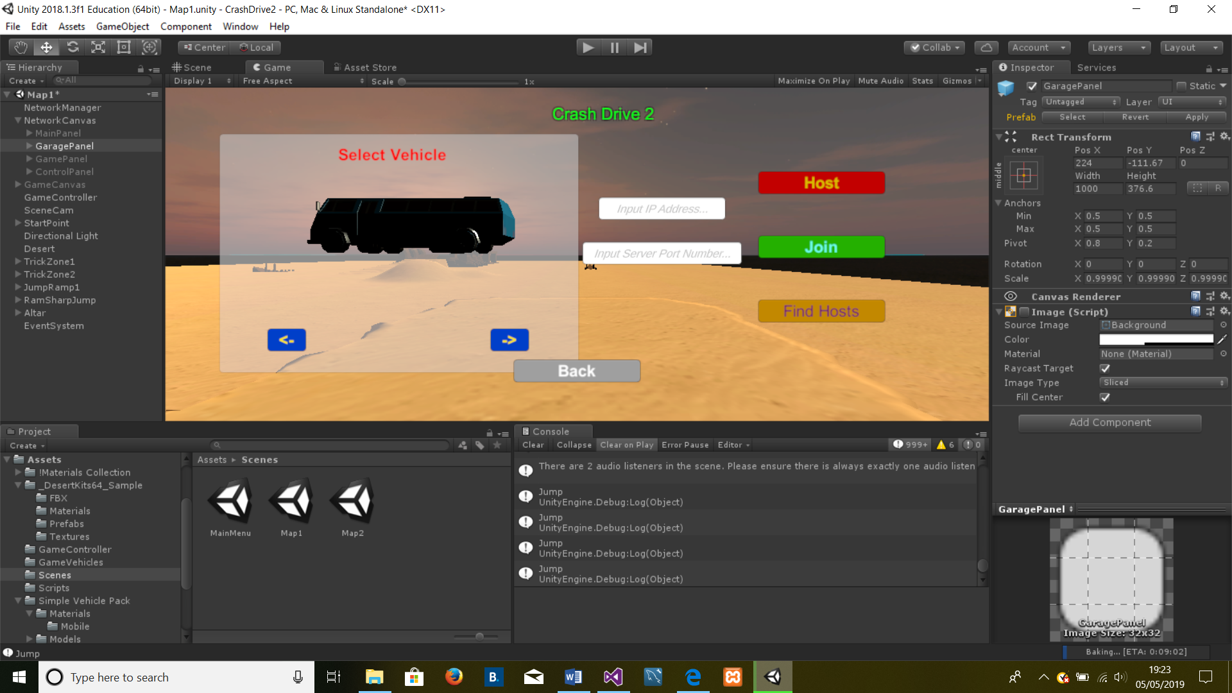This screenshot has width=1232, height=693.
Task: Expand the GaragePanel hierarchy item
Action: coord(30,146)
